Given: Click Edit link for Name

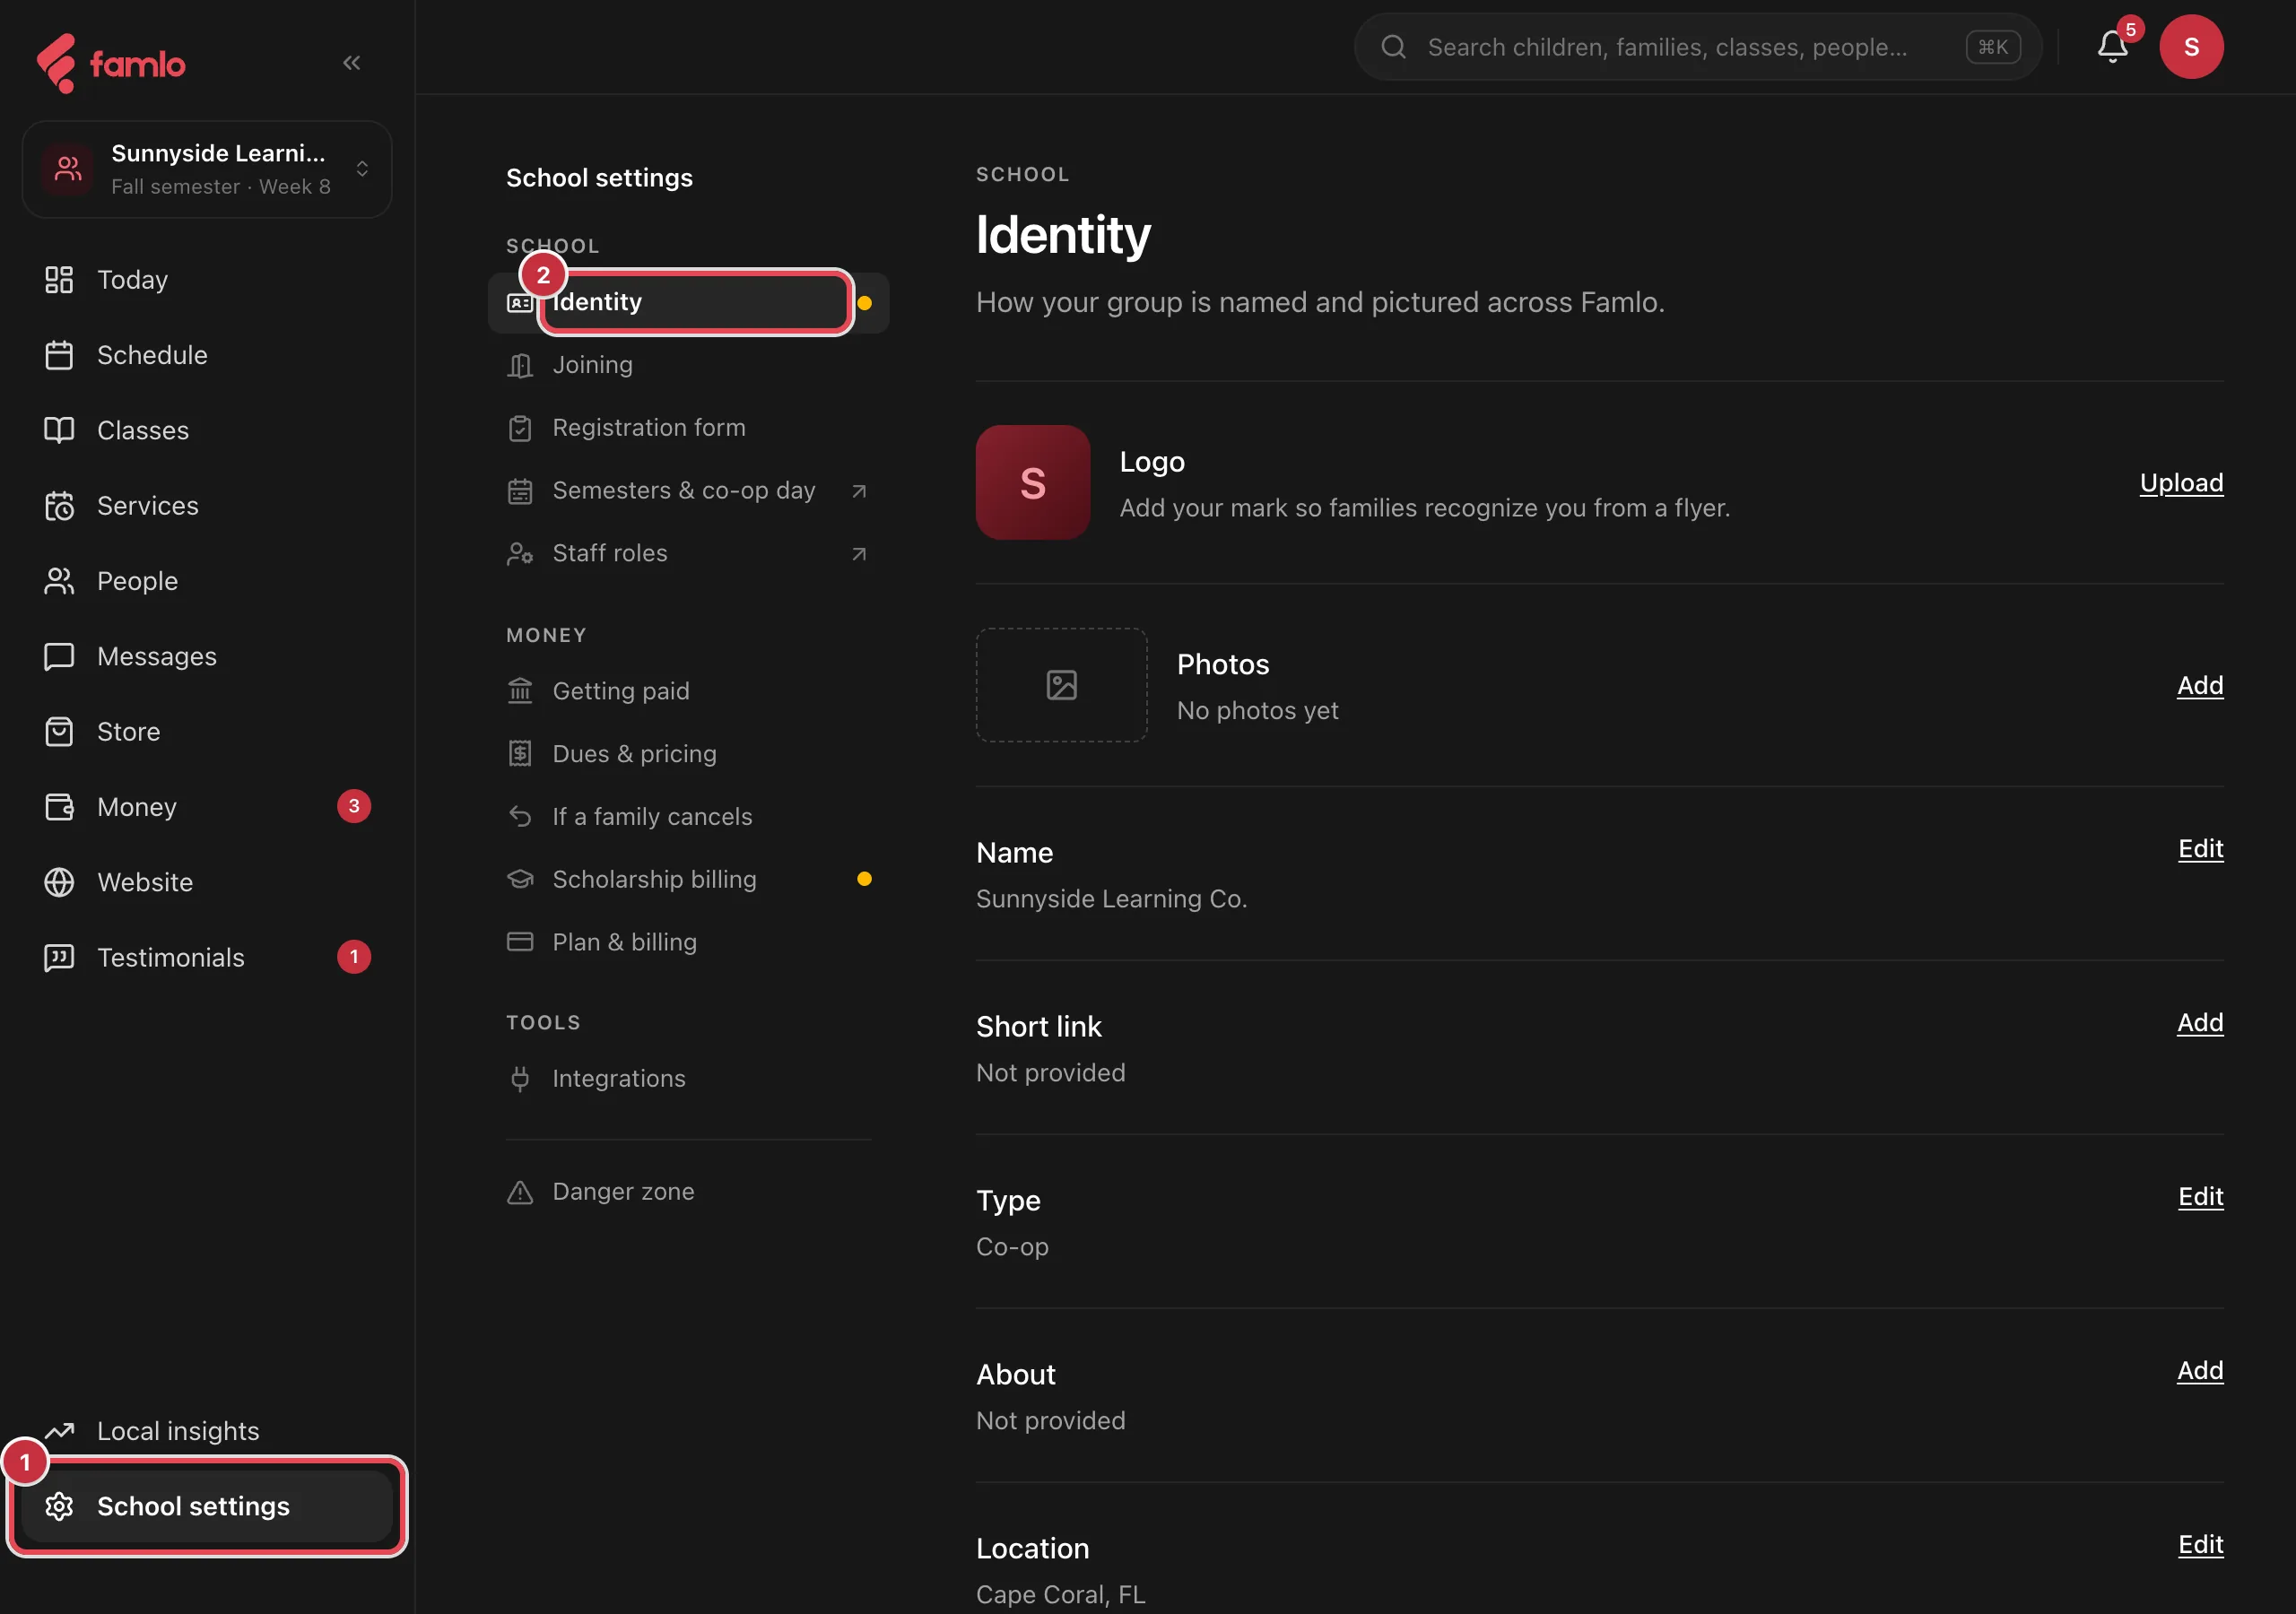Looking at the screenshot, I should [2201, 849].
